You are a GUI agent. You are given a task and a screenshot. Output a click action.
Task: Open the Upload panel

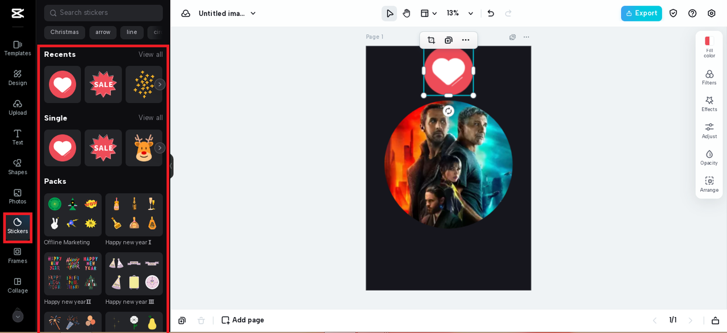click(18, 107)
